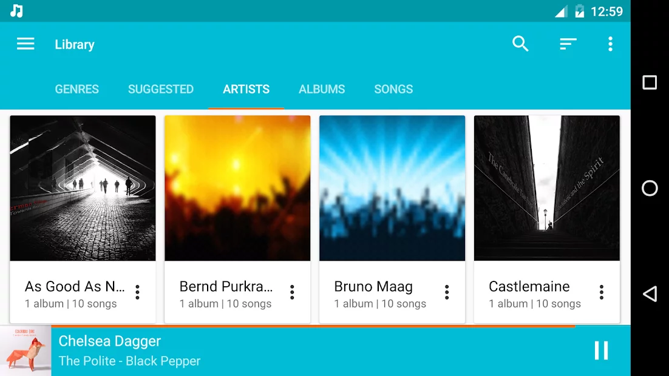Open the hamburger navigation menu

click(x=25, y=44)
